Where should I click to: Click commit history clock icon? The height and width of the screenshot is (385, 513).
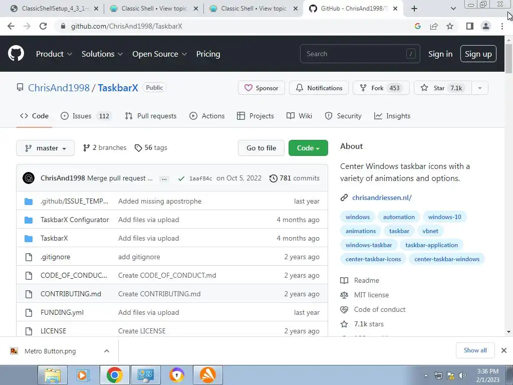click(273, 178)
